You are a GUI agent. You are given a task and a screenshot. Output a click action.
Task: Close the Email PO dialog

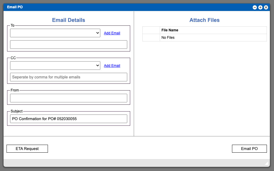tap(266, 7)
